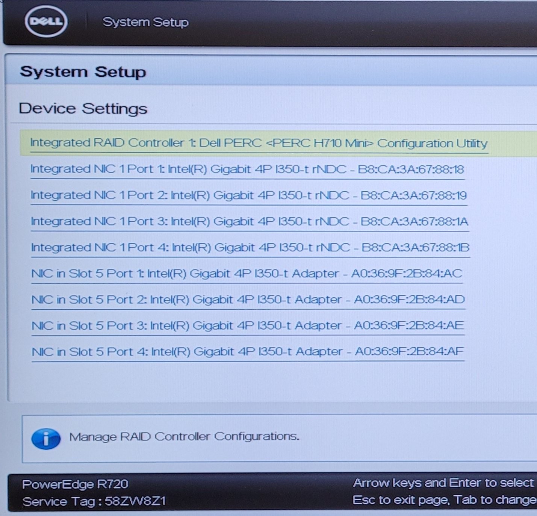Click the Arrow keys and Enter hint
Screen dimensions: 537x516
point(444,483)
